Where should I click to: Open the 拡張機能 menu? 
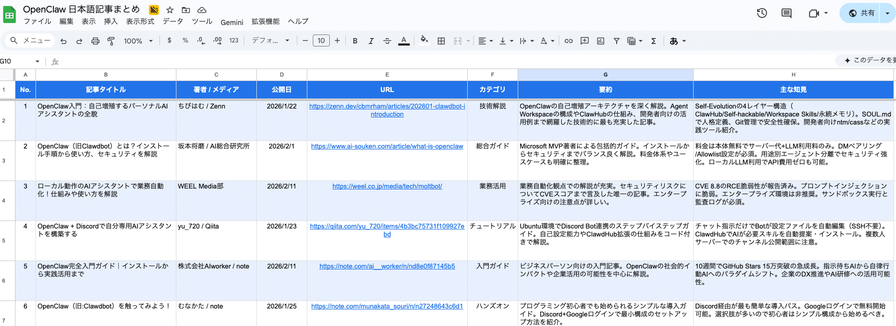[265, 21]
